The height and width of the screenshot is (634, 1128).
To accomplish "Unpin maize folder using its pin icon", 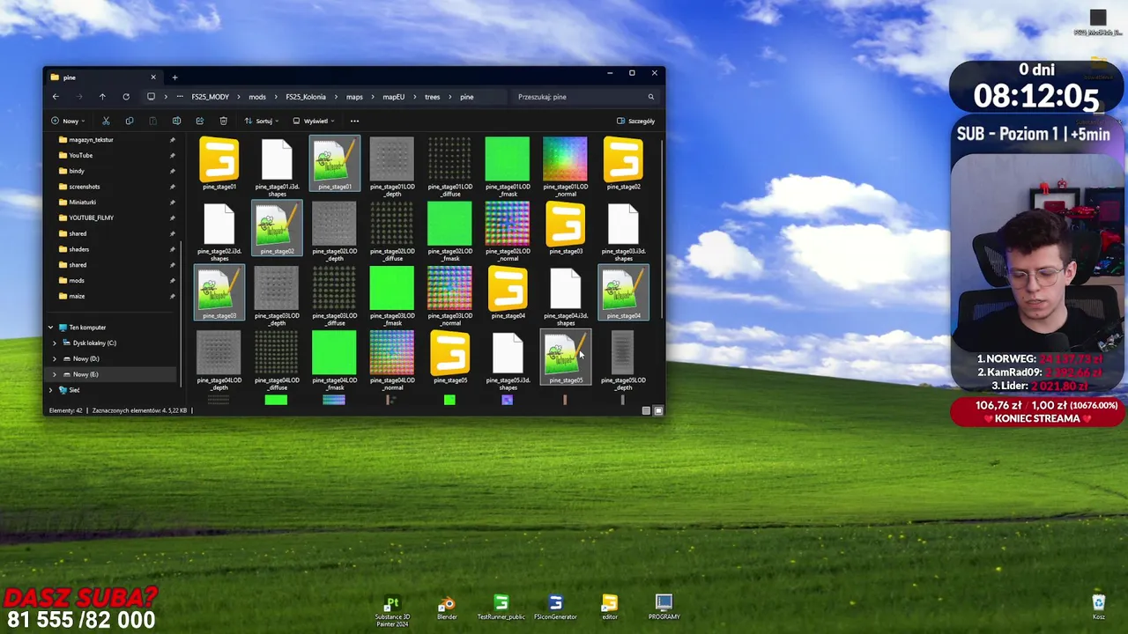I will (172, 296).
